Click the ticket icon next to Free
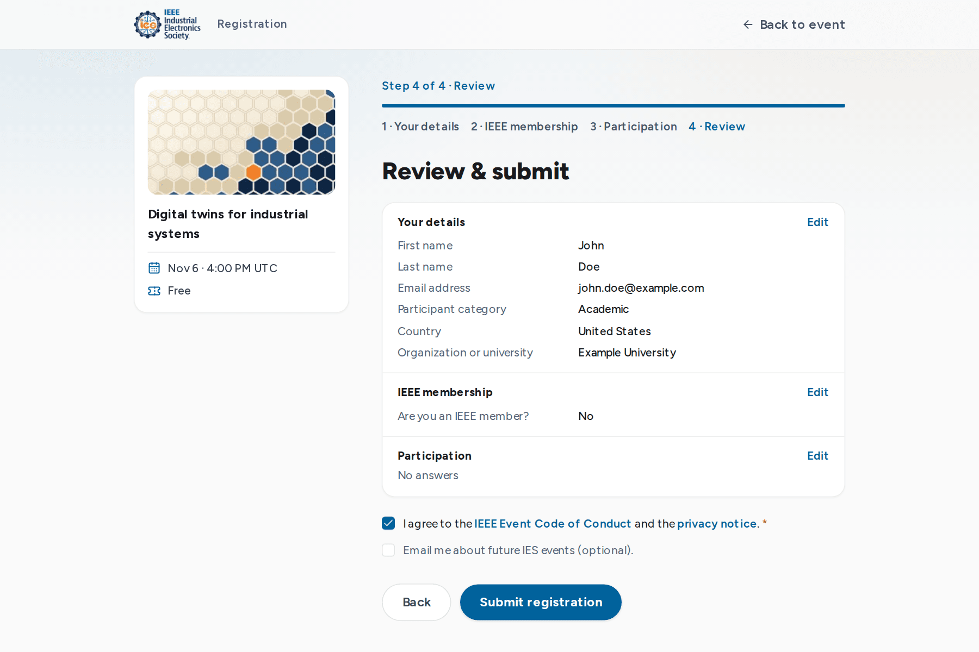 click(x=154, y=291)
